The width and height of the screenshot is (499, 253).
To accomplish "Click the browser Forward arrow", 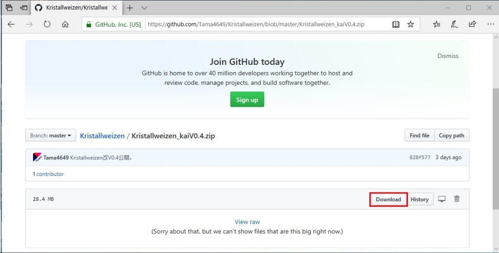I will pos(29,24).
